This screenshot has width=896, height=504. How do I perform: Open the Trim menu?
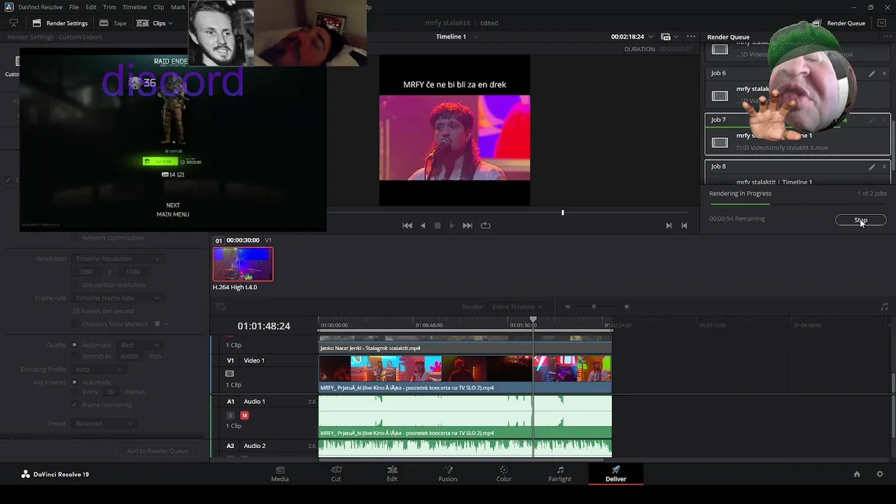(109, 7)
